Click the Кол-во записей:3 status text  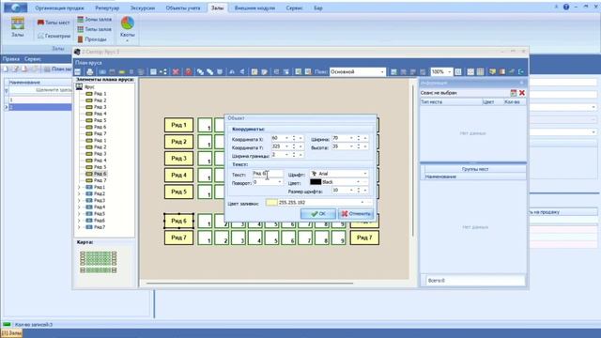tap(34, 325)
